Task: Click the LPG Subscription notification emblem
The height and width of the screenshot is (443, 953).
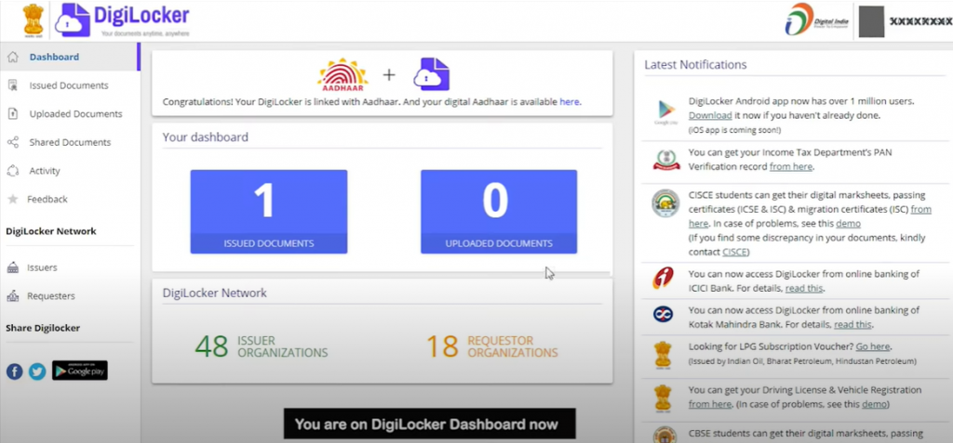Action: click(663, 355)
